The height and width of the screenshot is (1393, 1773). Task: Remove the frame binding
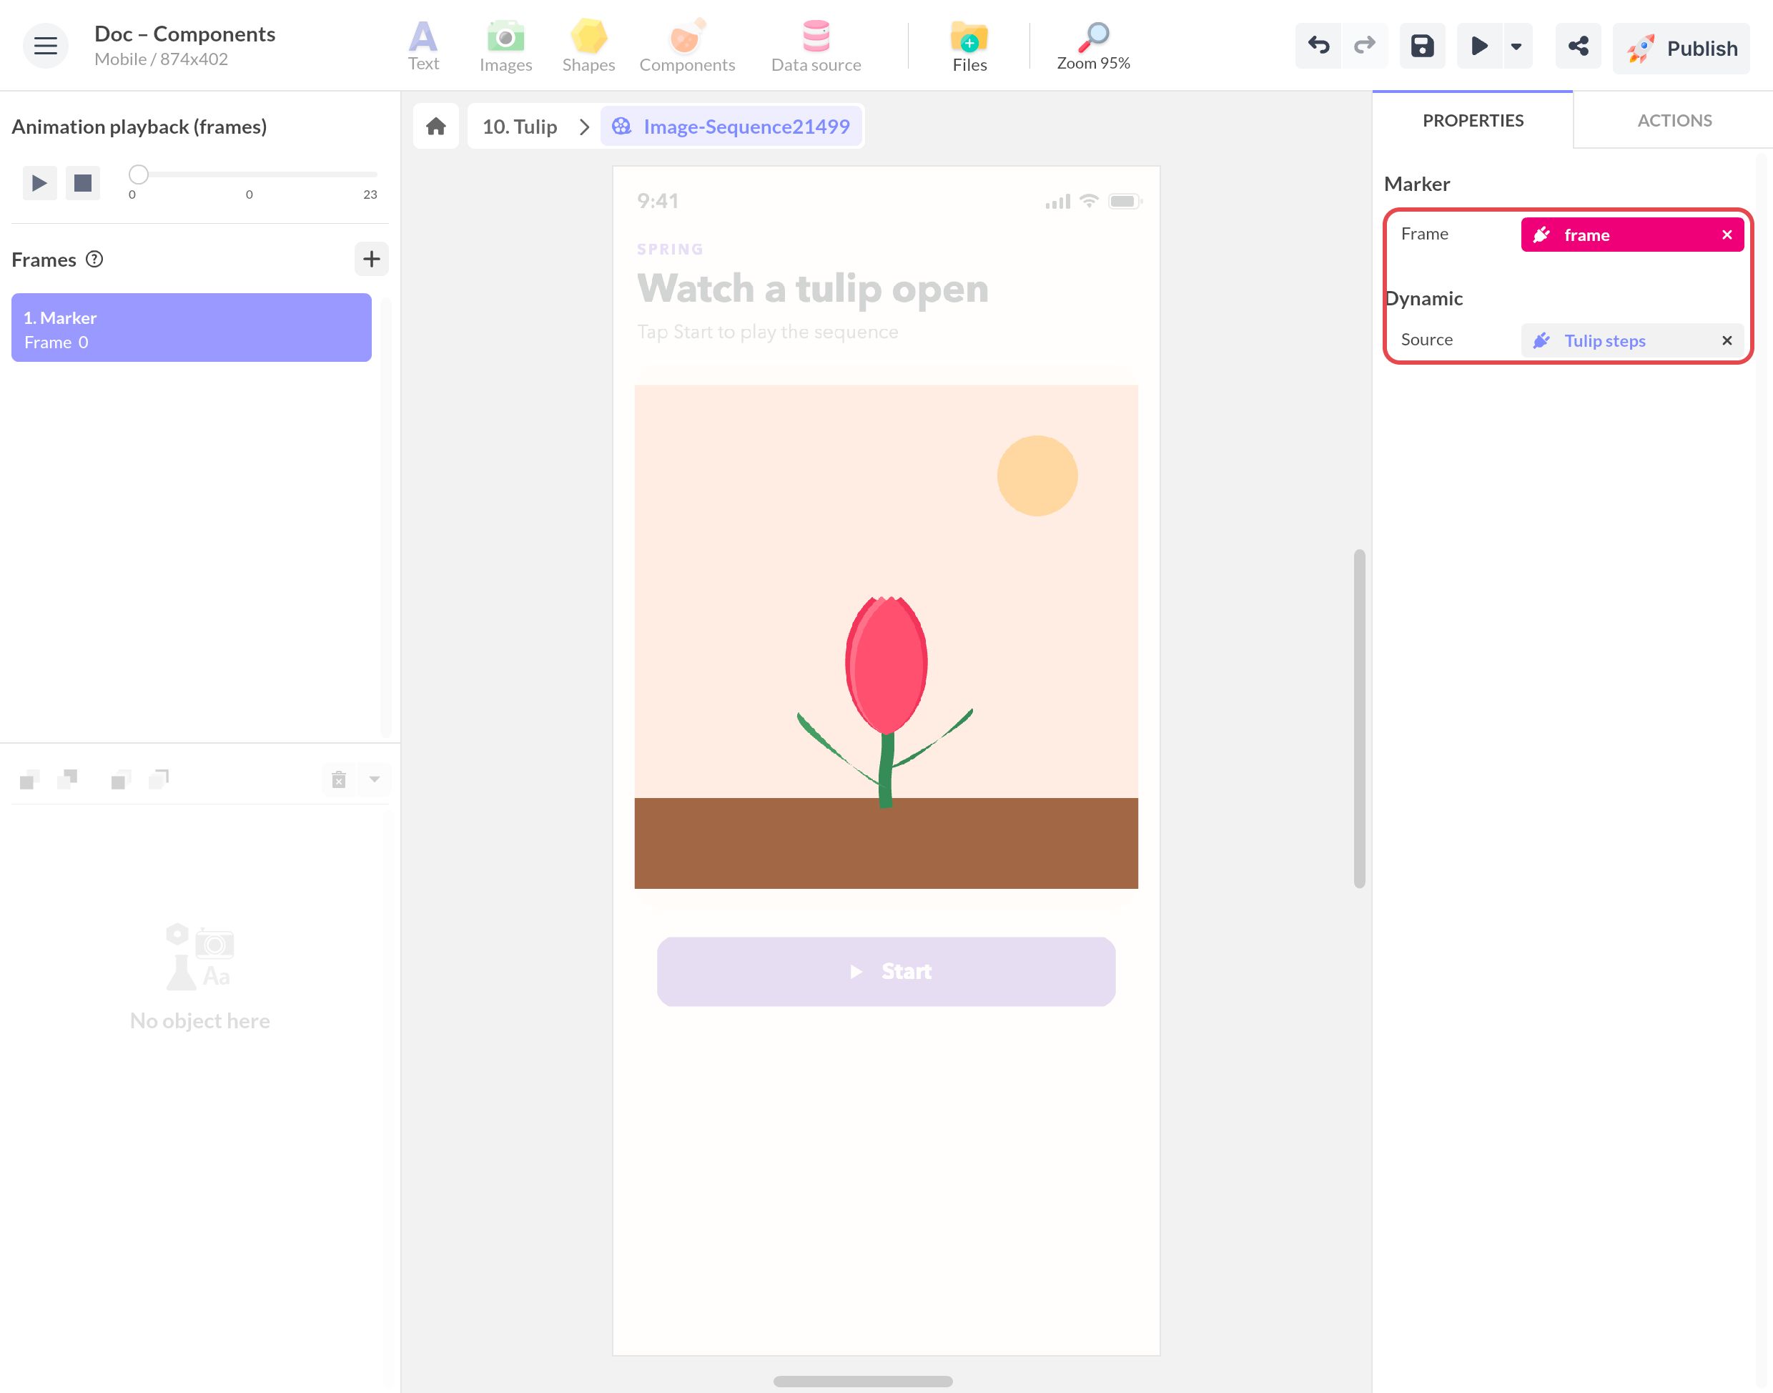tap(1727, 235)
